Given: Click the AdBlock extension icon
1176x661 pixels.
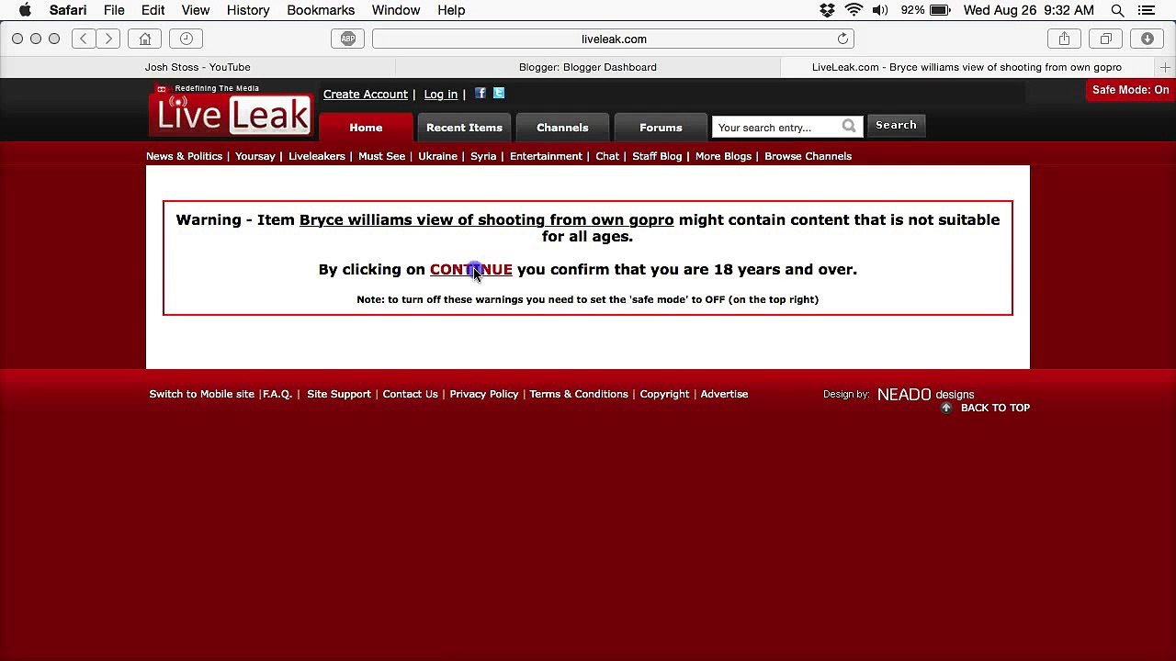Looking at the screenshot, I should coord(347,39).
